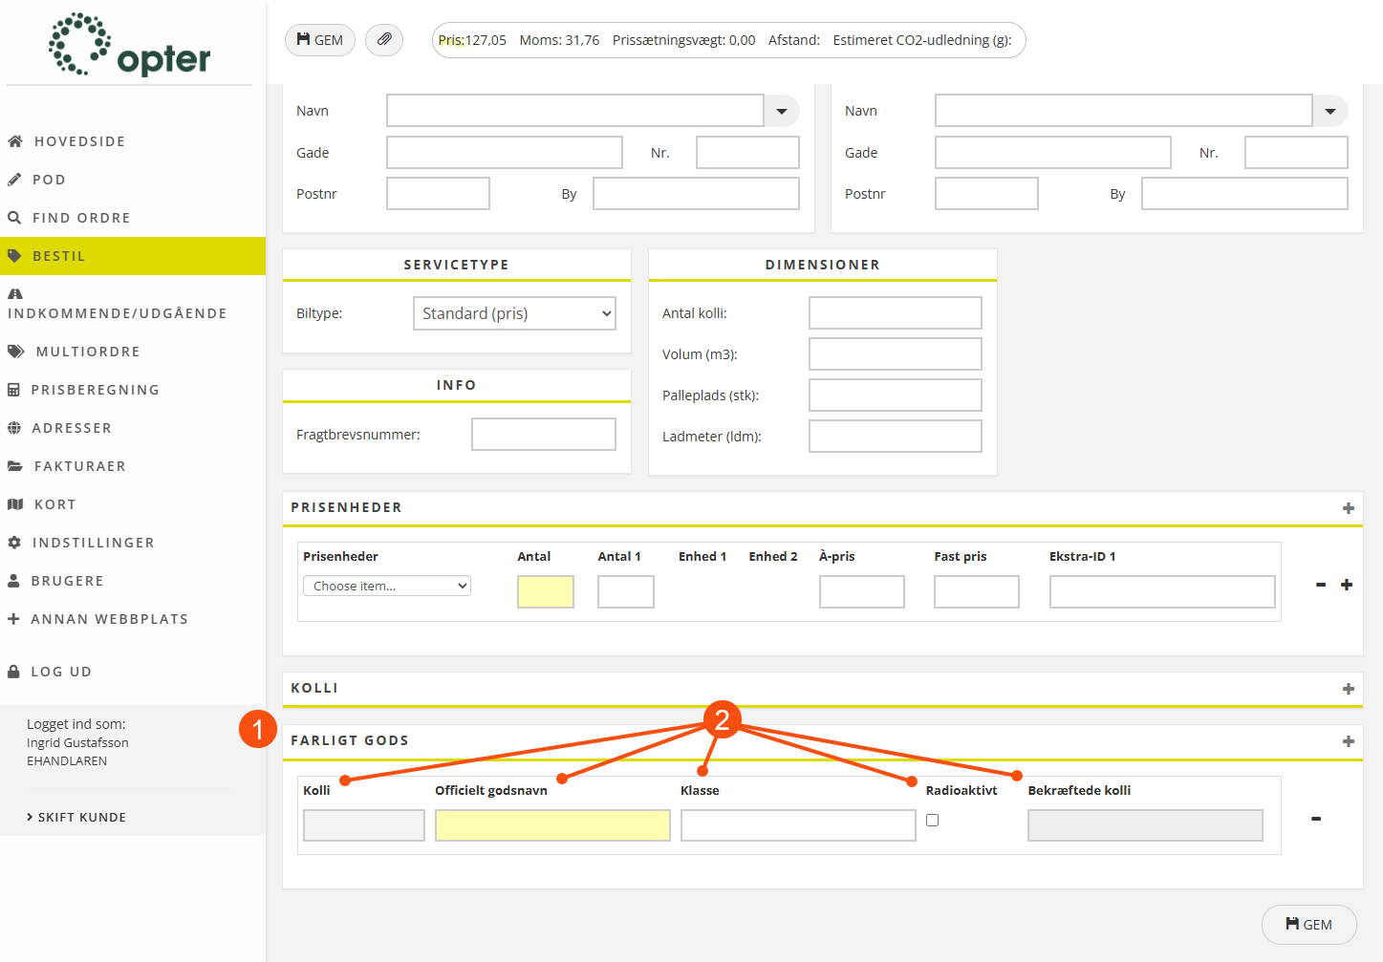1383x962 pixels.
Task: Toggle the Radioaktivt checkbox
Action: click(932, 820)
